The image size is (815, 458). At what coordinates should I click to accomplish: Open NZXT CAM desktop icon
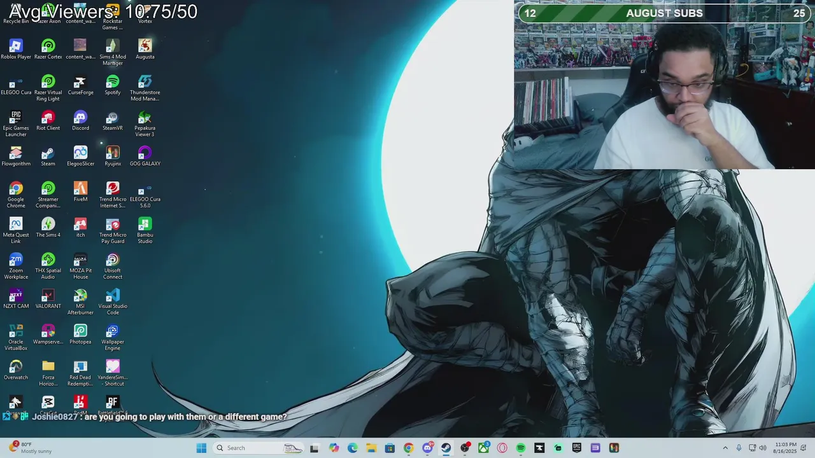(x=16, y=299)
